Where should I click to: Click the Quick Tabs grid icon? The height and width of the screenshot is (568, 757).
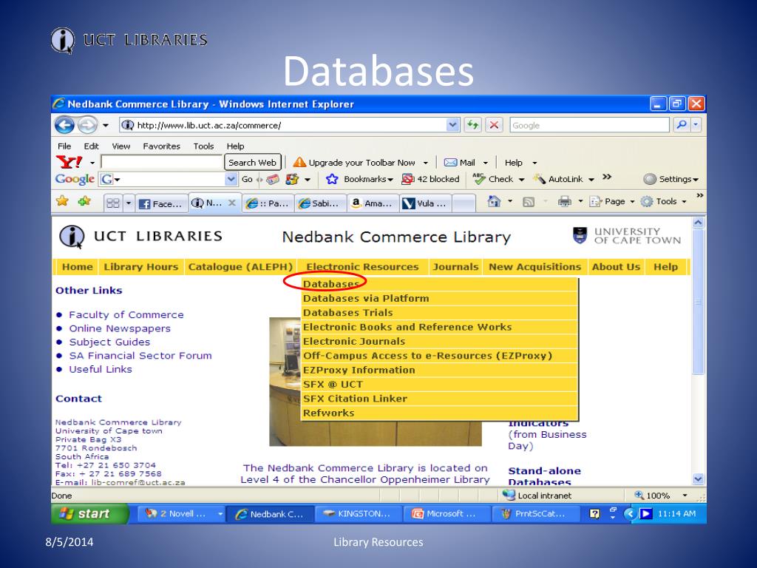[113, 203]
